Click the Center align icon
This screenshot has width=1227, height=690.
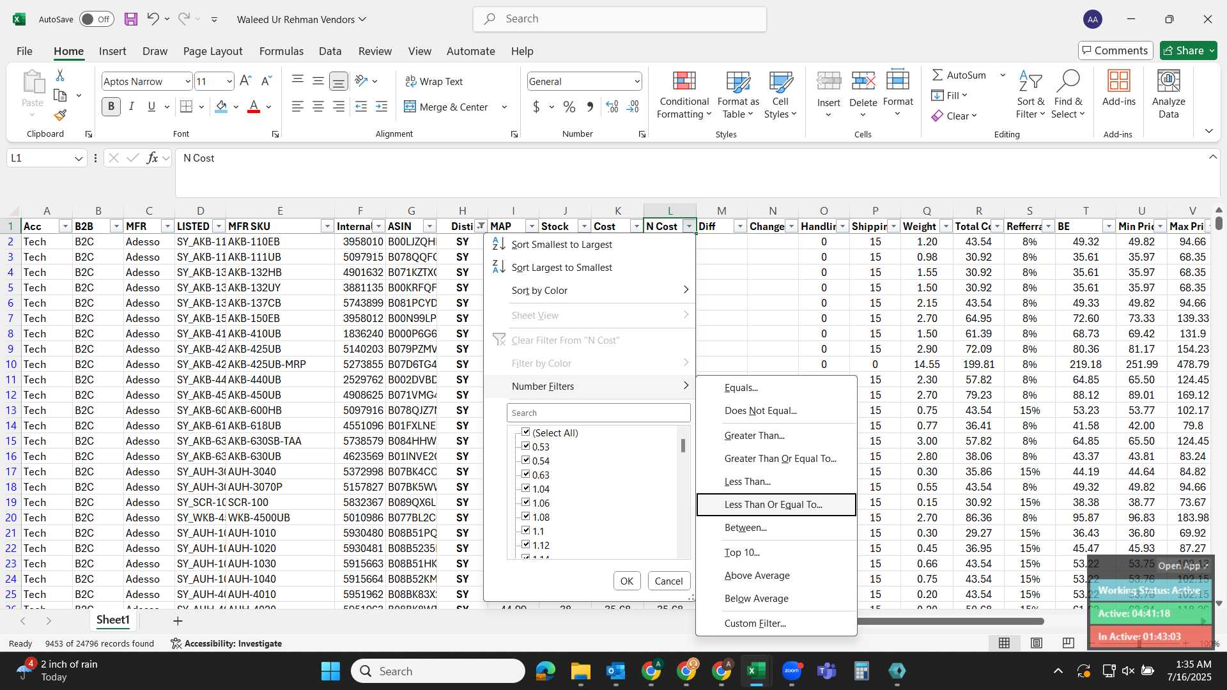tap(318, 107)
